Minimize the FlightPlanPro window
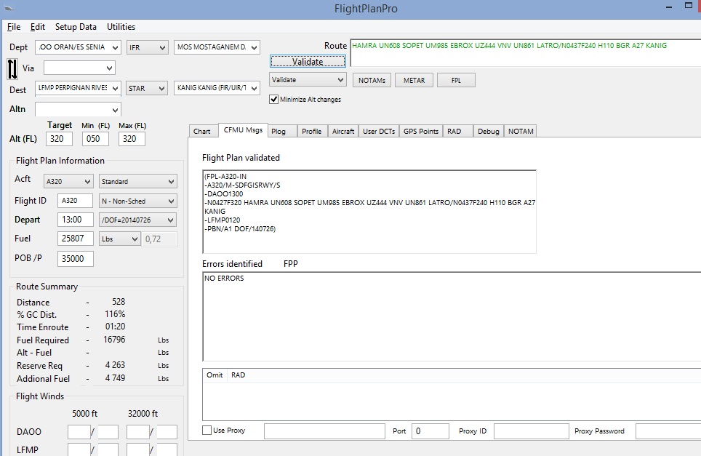Image resolution: width=701 pixels, height=456 pixels. click(x=669, y=7)
